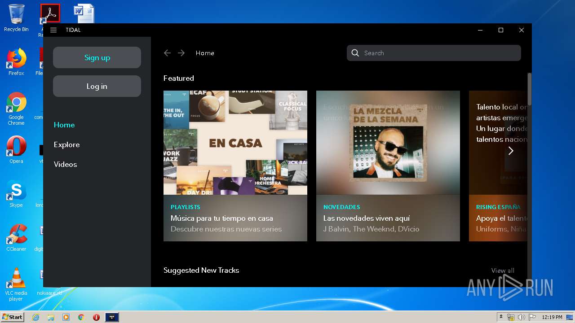This screenshot has width=575, height=323.
Task: Click the NOVEDADES category label
Action: [x=342, y=207]
